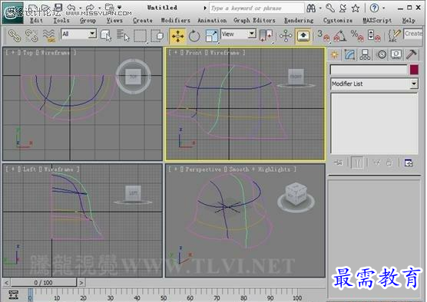Choose Rectangular Selection Region tool
Viewport: 427px width, 302px height.
pos(141,35)
